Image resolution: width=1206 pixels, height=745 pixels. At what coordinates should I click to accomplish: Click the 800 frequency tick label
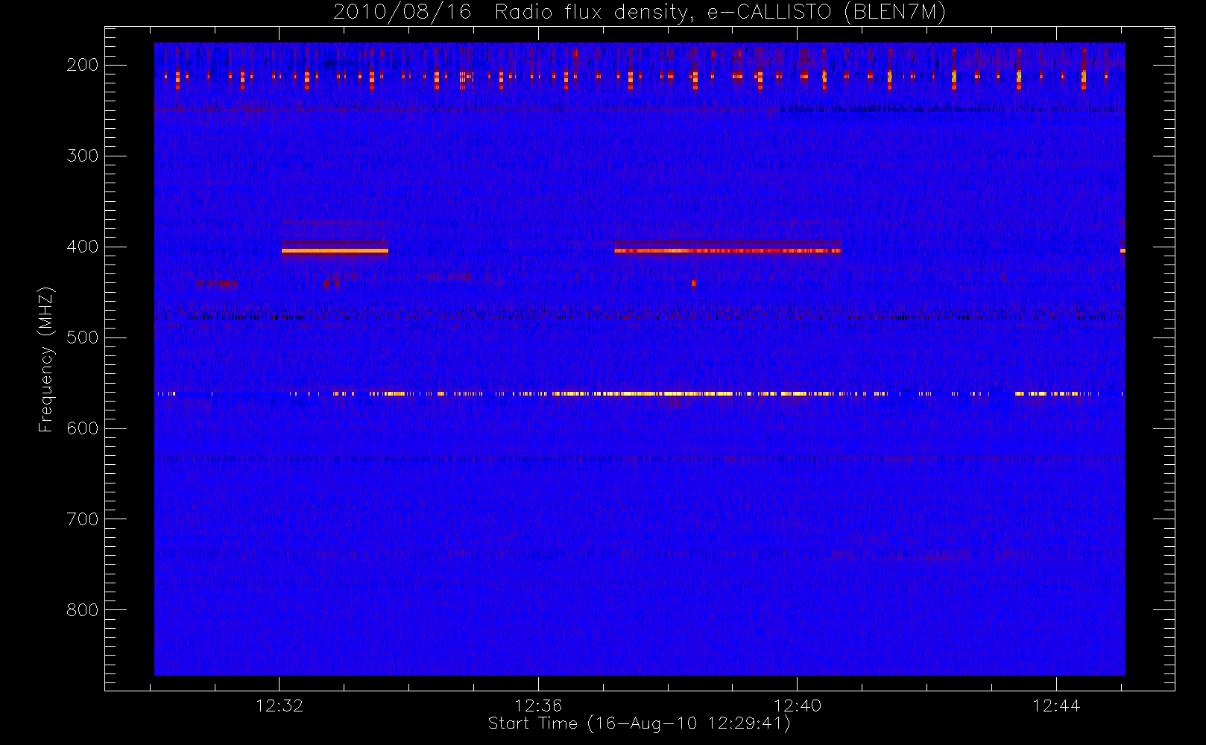82,610
